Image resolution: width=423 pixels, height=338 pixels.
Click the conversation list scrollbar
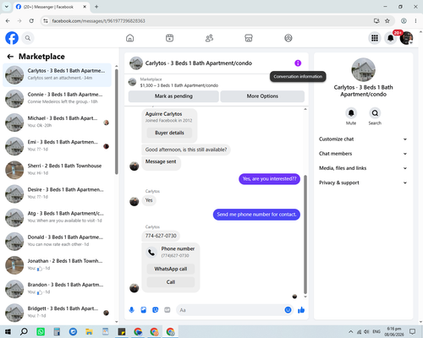pos(117,122)
